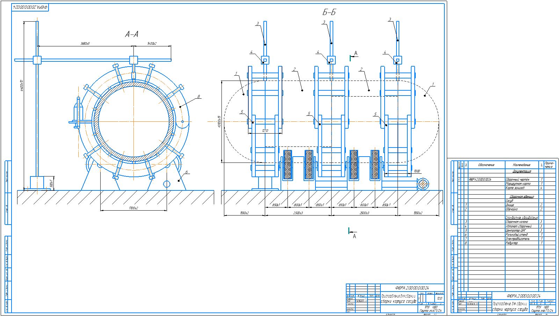
Task: Click the ⌀3200±5 diameter dimension
Action: pos(219,122)
